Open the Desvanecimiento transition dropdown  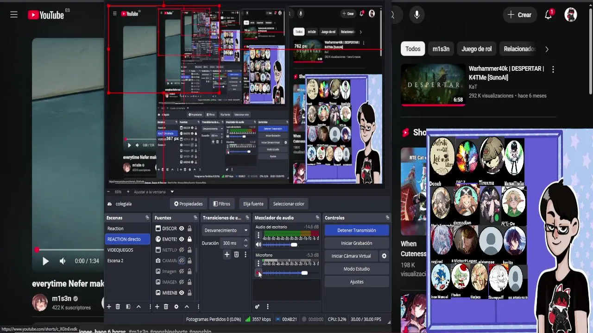pyautogui.click(x=226, y=230)
